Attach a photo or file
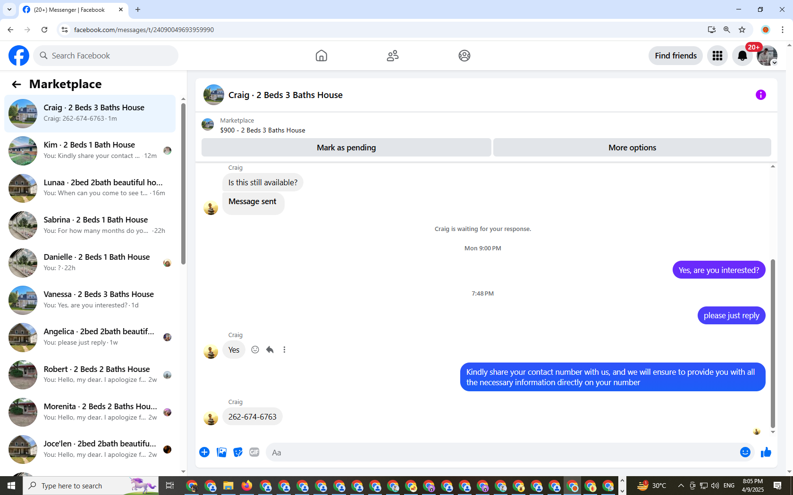 [221, 453]
